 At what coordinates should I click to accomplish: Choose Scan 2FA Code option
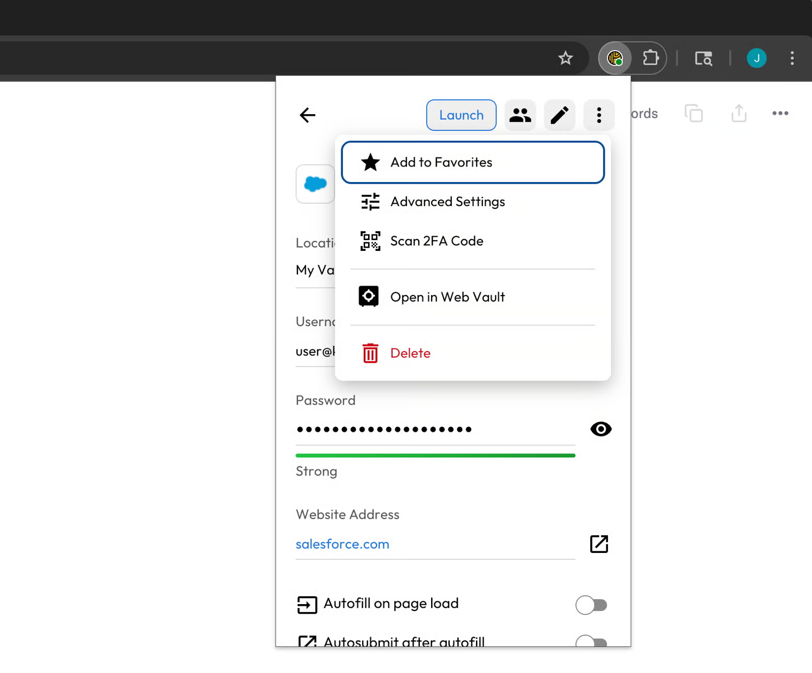[436, 241]
